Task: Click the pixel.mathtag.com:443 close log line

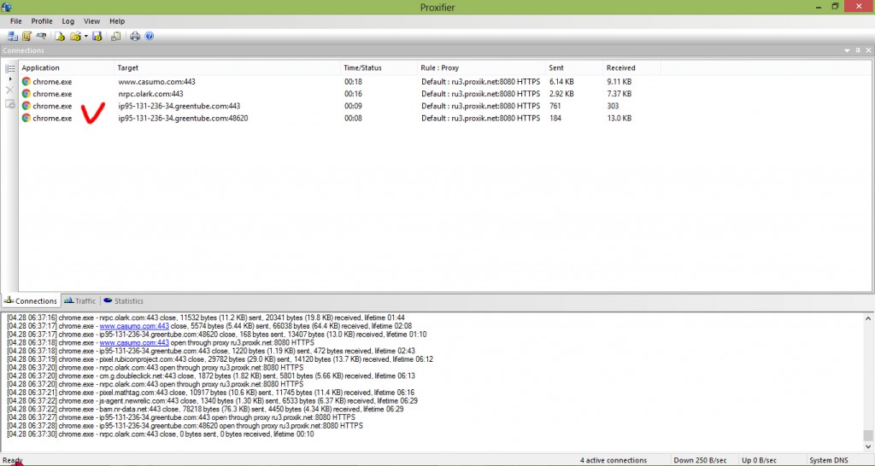Action: point(210,393)
